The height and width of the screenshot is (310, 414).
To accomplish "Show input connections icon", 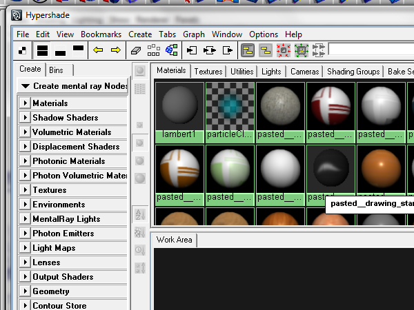I will [192, 50].
